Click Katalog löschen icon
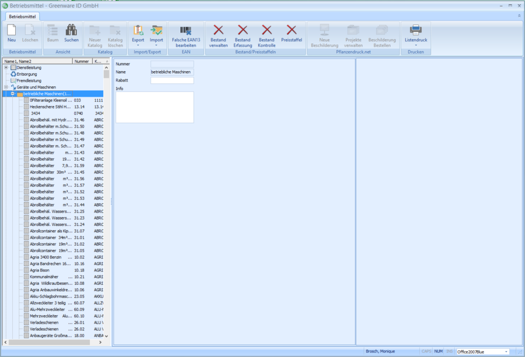The image size is (525, 357). (x=115, y=36)
